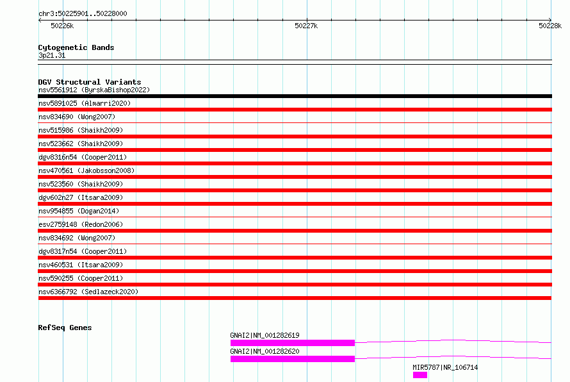Click the nsv470561 (Jakobsson2008) label
The width and height of the screenshot is (570, 382).
click(x=86, y=170)
